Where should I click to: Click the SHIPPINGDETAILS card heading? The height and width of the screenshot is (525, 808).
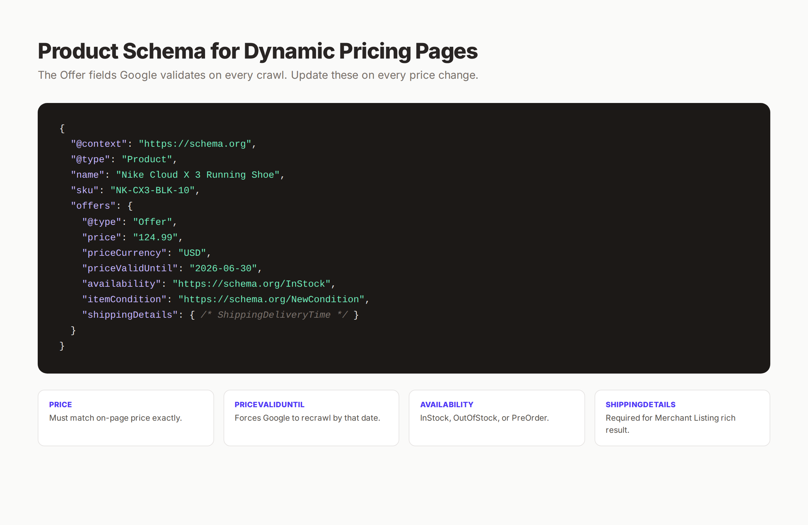[640, 405]
